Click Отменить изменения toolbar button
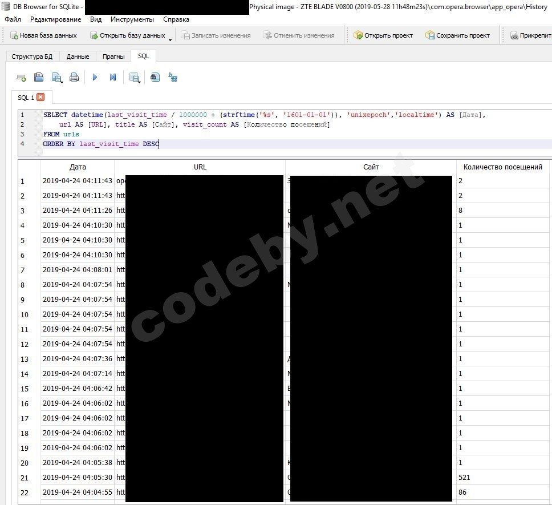Screen dimensions: 552x505 299,35
